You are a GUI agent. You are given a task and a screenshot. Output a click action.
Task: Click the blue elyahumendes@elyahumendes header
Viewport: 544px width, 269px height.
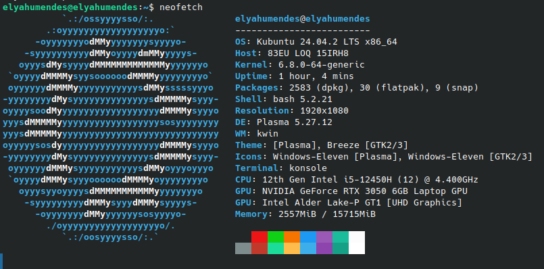tap(302, 19)
